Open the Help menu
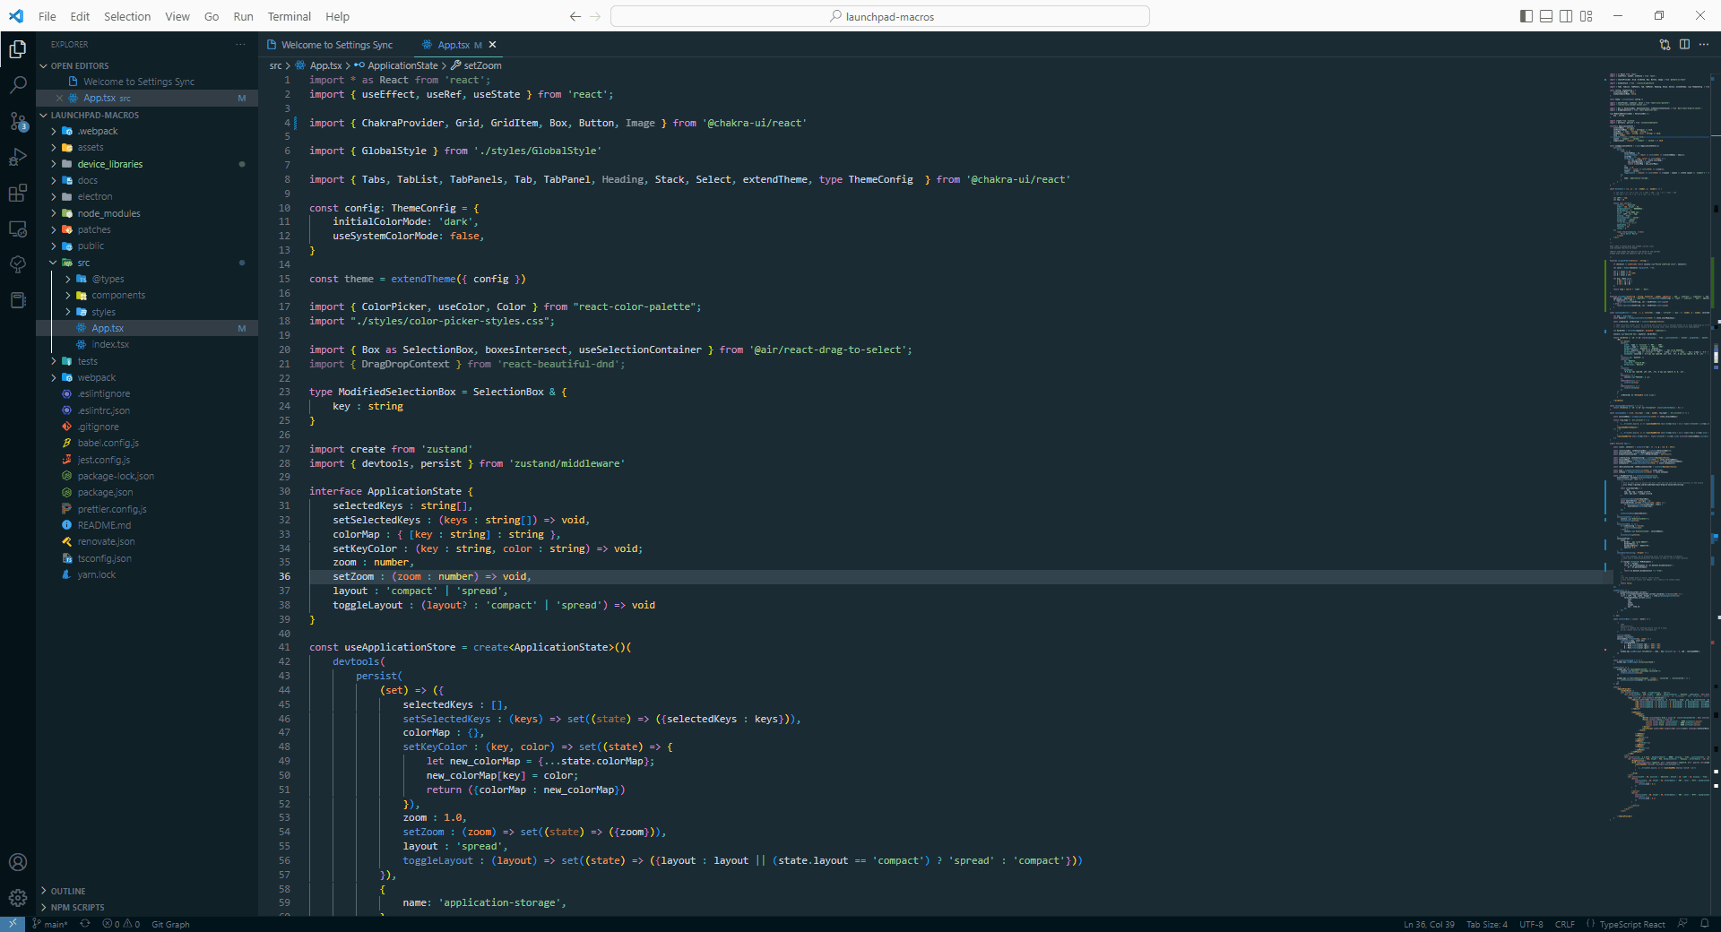Image resolution: width=1721 pixels, height=932 pixels. [x=337, y=16]
